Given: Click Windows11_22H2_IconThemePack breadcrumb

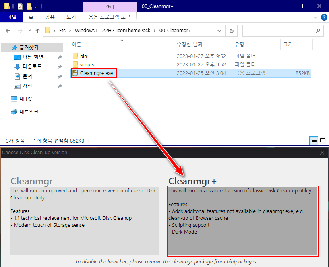Looking at the screenshot, I should [112, 31].
